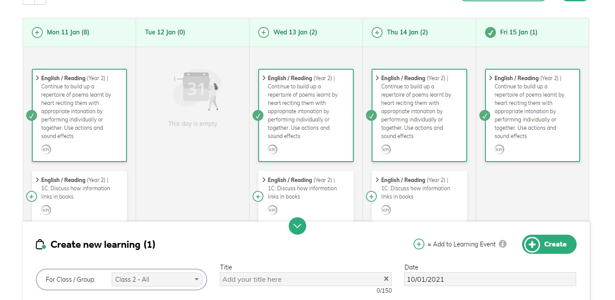This screenshot has height=300, width=615.
Task: Deselect Friday's poems repertoire card checkmark
Action: tap(485, 115)
